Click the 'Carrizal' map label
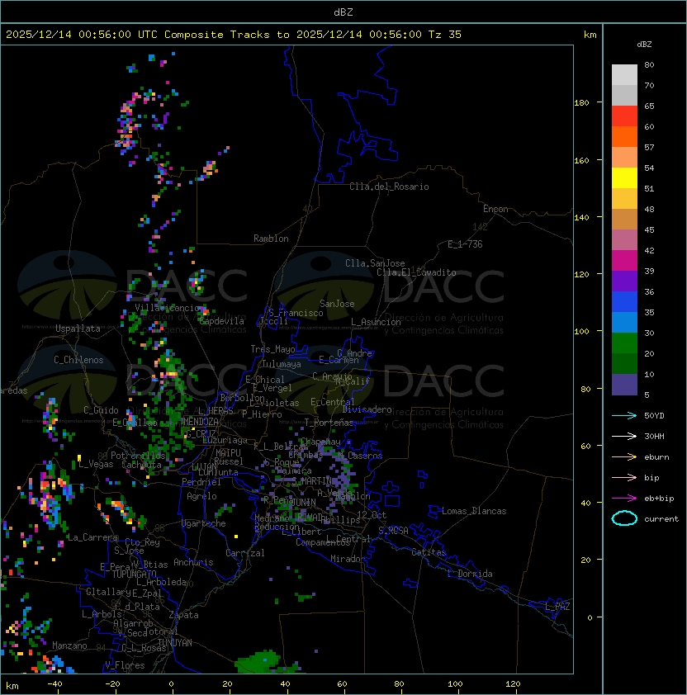 pyautogui.click(x=244, y=553)
